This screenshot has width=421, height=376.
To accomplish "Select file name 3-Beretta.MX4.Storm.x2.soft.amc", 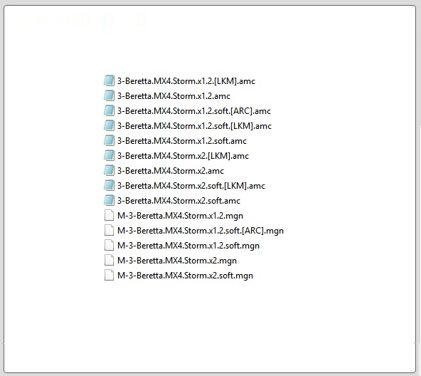I will pos(178,201).
